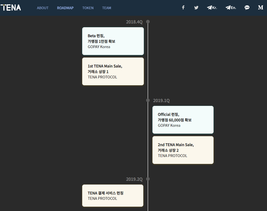Click 'GOPAY Korea' under Beta 런칭
Viewport: 267px width, 211px height.
[99, 47]
